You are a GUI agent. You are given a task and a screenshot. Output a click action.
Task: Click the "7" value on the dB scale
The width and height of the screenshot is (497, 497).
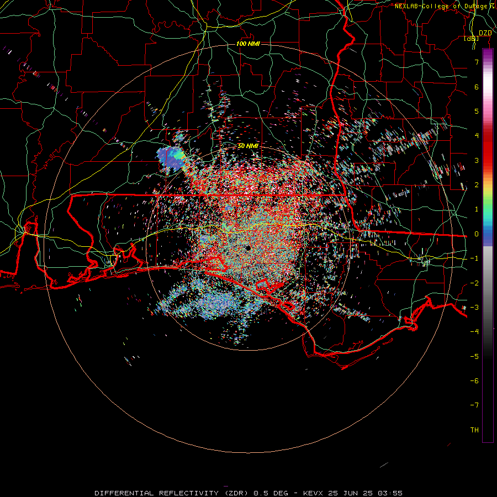(x=477, y=62)
